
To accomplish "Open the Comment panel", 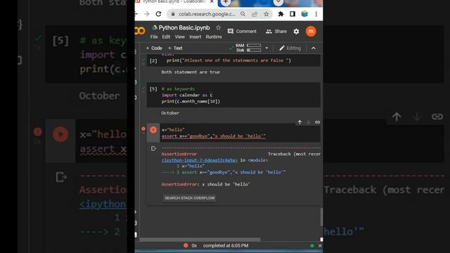I will tap(242, 31).
